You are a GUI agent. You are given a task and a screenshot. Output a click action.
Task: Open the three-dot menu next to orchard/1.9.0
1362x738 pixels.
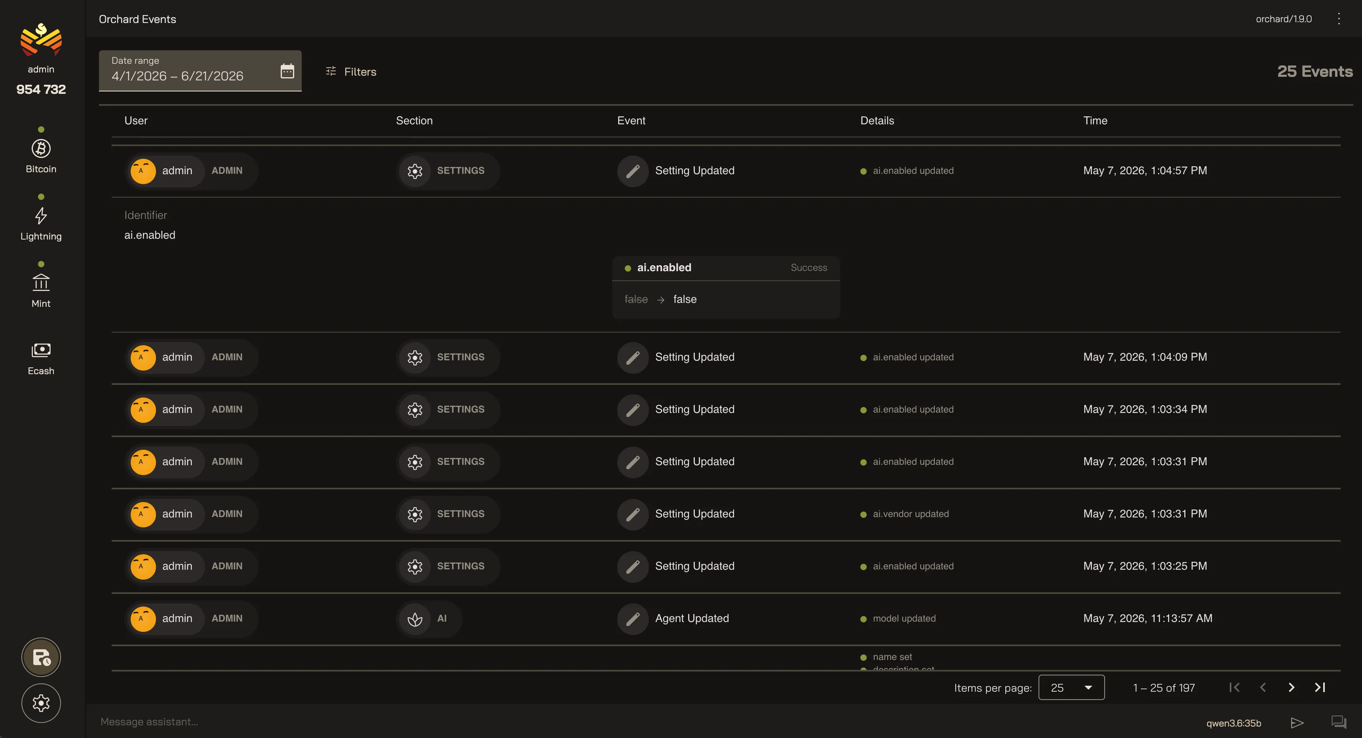(1339, 19)
